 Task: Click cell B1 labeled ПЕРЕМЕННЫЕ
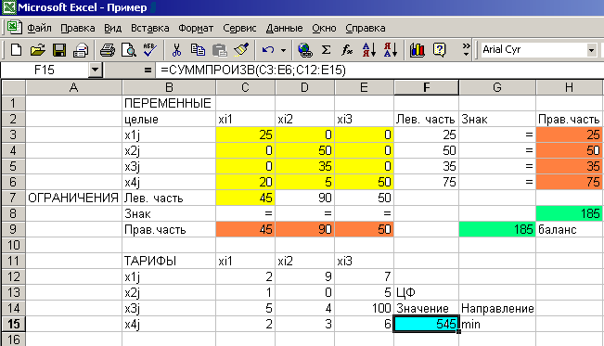169,103
